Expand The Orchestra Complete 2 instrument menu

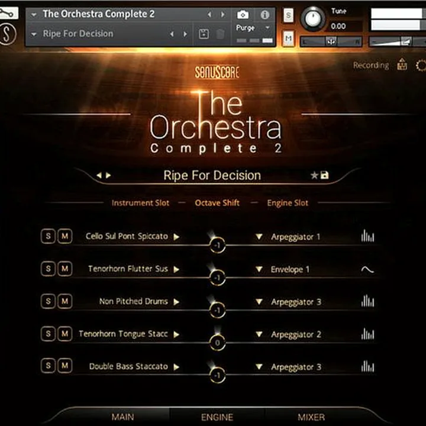[34, 15]
